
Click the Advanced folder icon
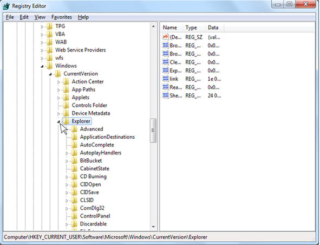(x=74, y=129)
